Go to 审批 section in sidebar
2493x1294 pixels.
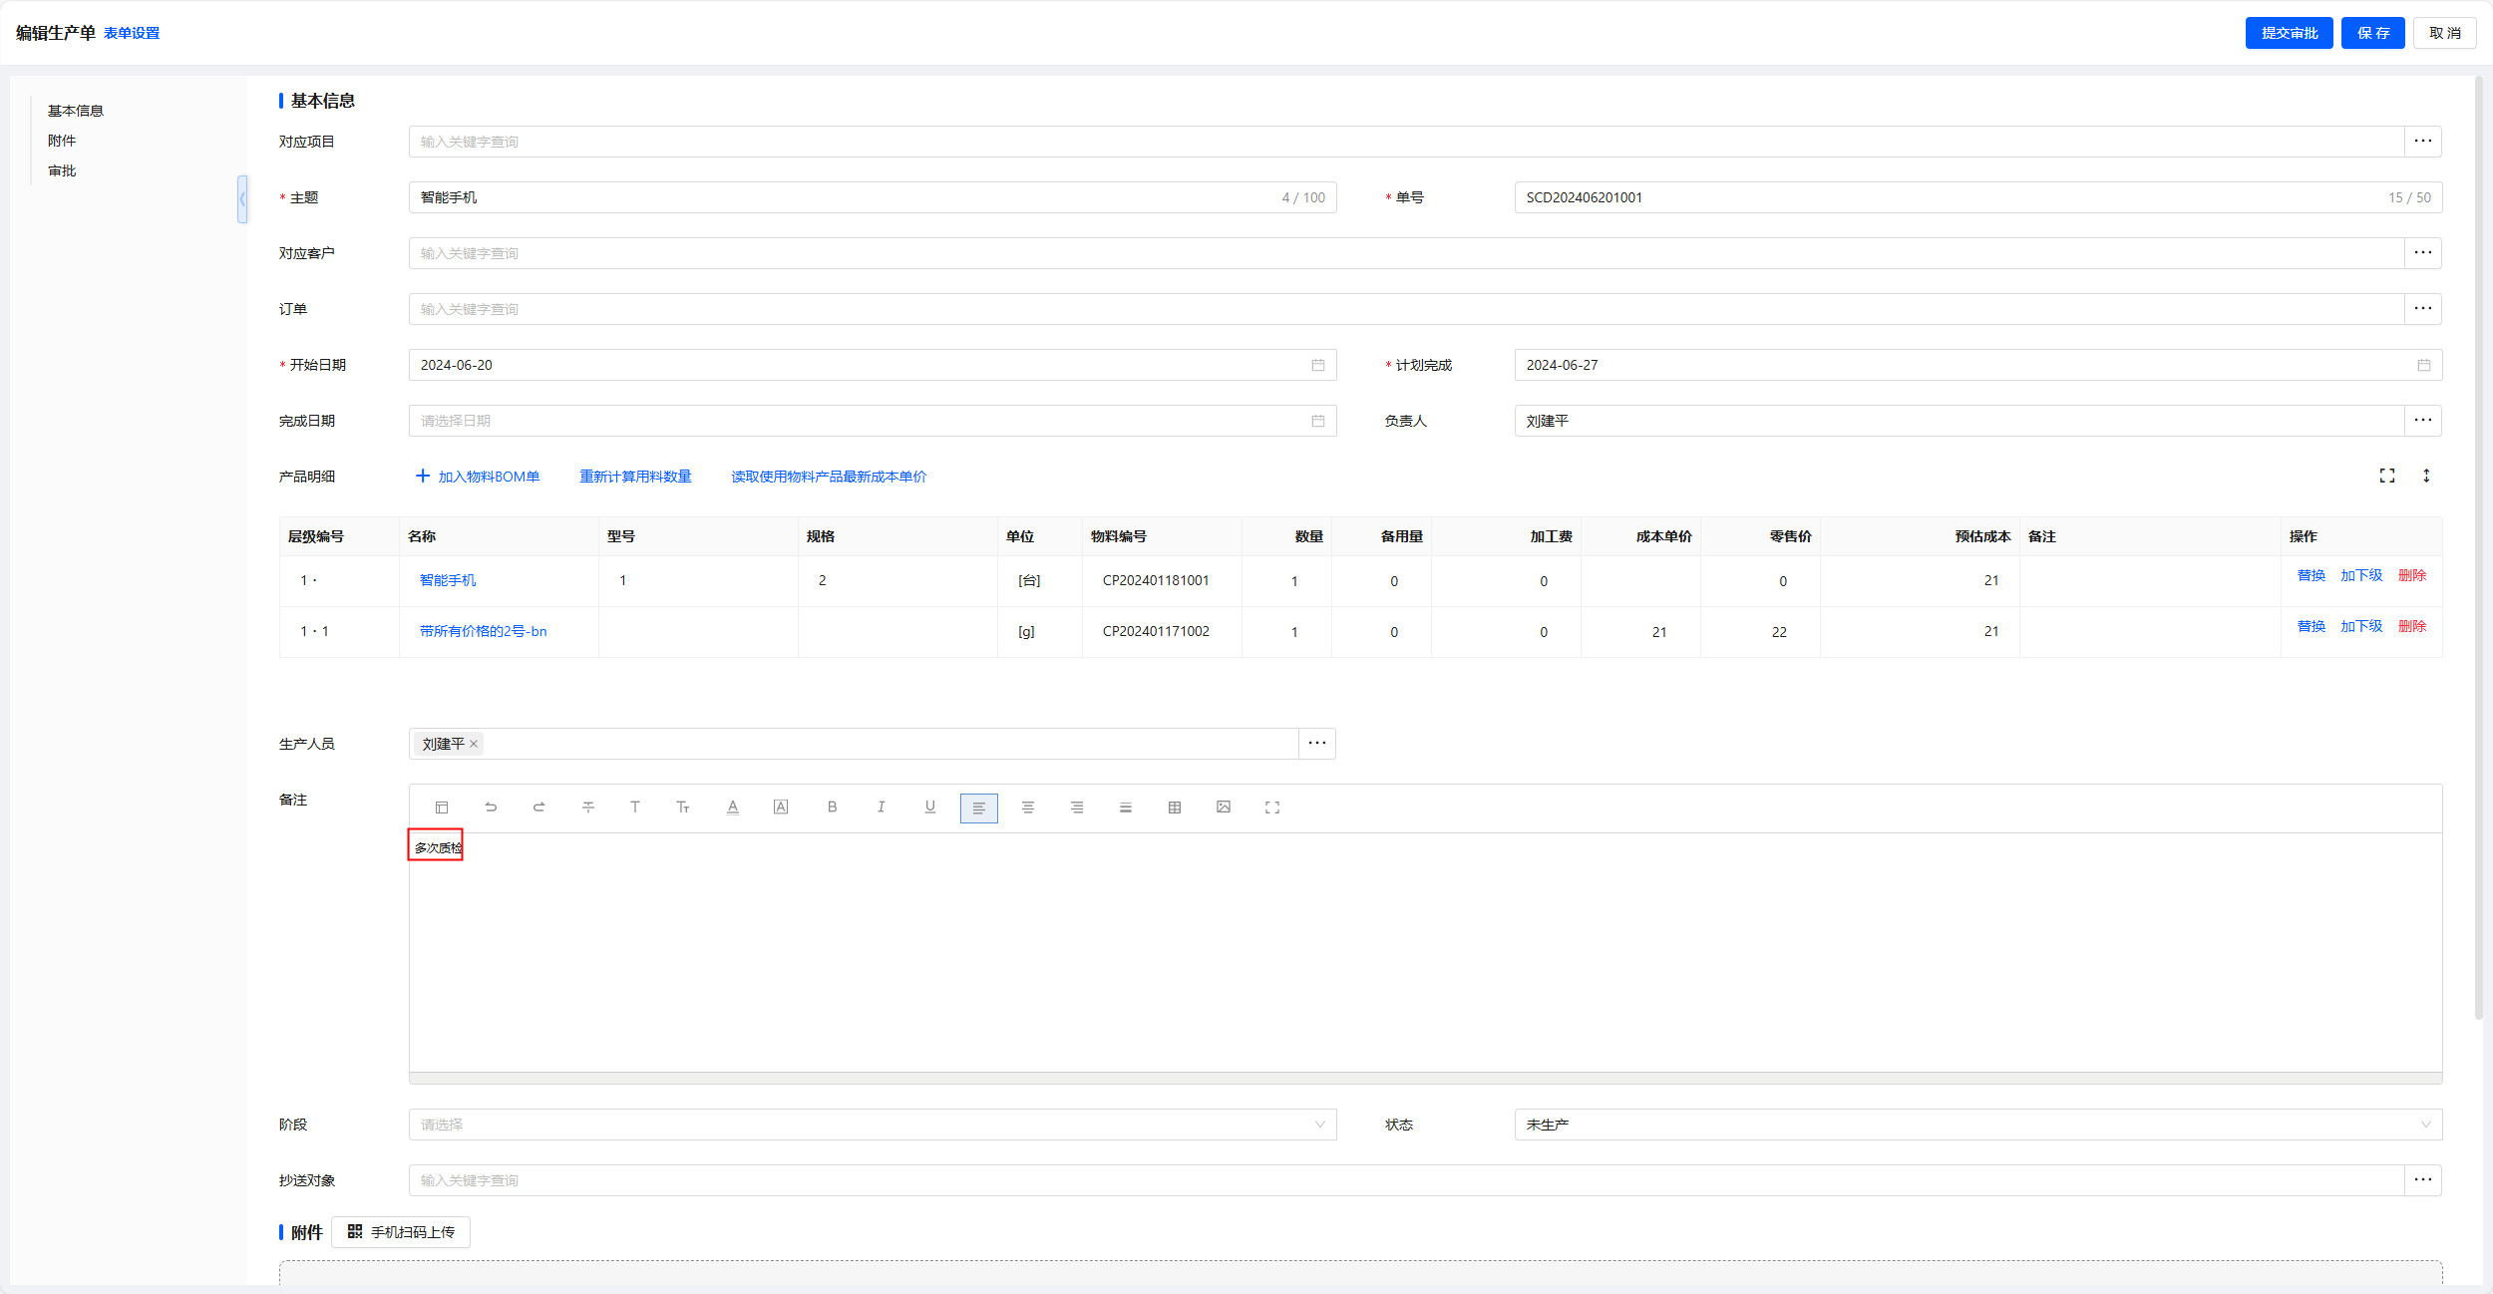tap(62, 170)
